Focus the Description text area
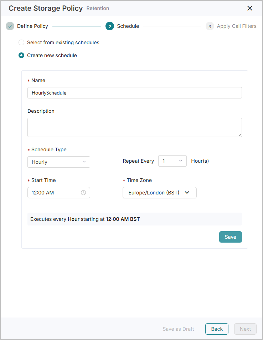Image resolution: width=263 pixels, height=340 pixels. coord(135,127)
